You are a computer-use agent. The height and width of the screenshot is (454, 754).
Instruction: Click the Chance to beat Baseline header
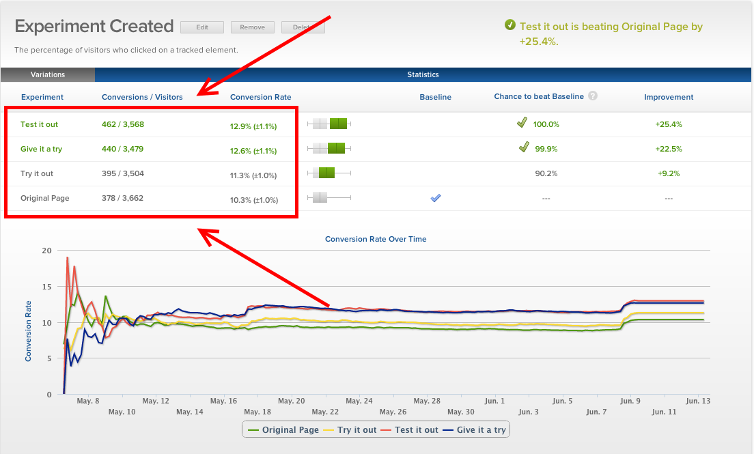click(539, 96)
